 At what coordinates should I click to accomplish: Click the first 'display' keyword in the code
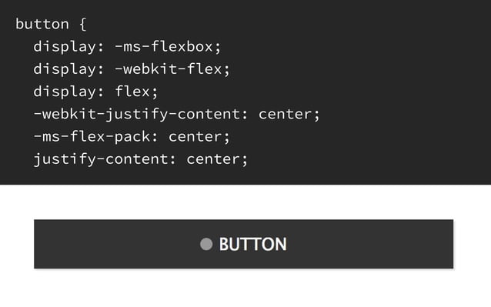coord(65,47)
